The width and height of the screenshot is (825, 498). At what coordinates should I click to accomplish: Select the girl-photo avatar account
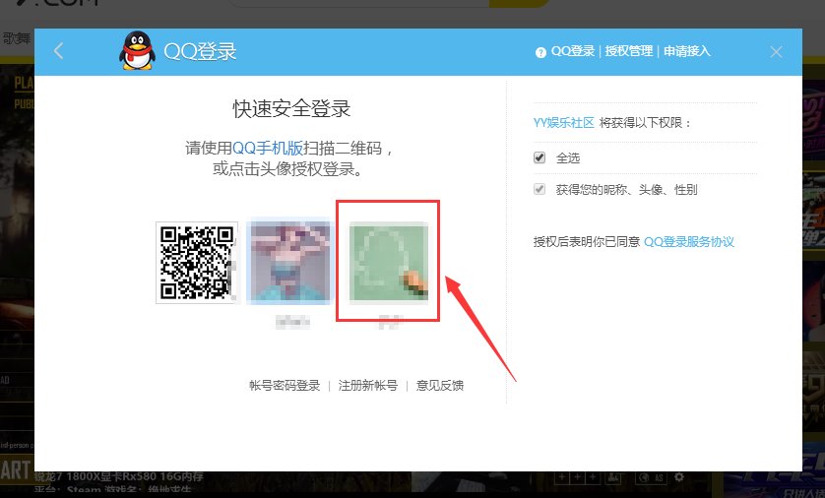pos(289,263)
